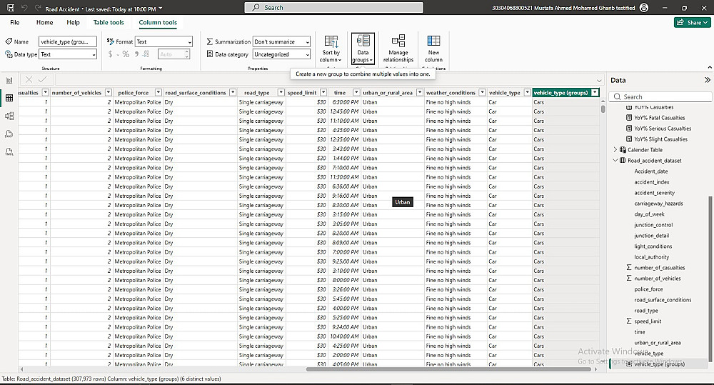714x385 pixels.
Task: Click the Share button
Action: coord(691,23)
